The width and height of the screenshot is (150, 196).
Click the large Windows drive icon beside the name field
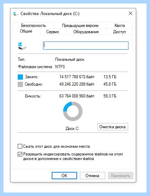22,46
